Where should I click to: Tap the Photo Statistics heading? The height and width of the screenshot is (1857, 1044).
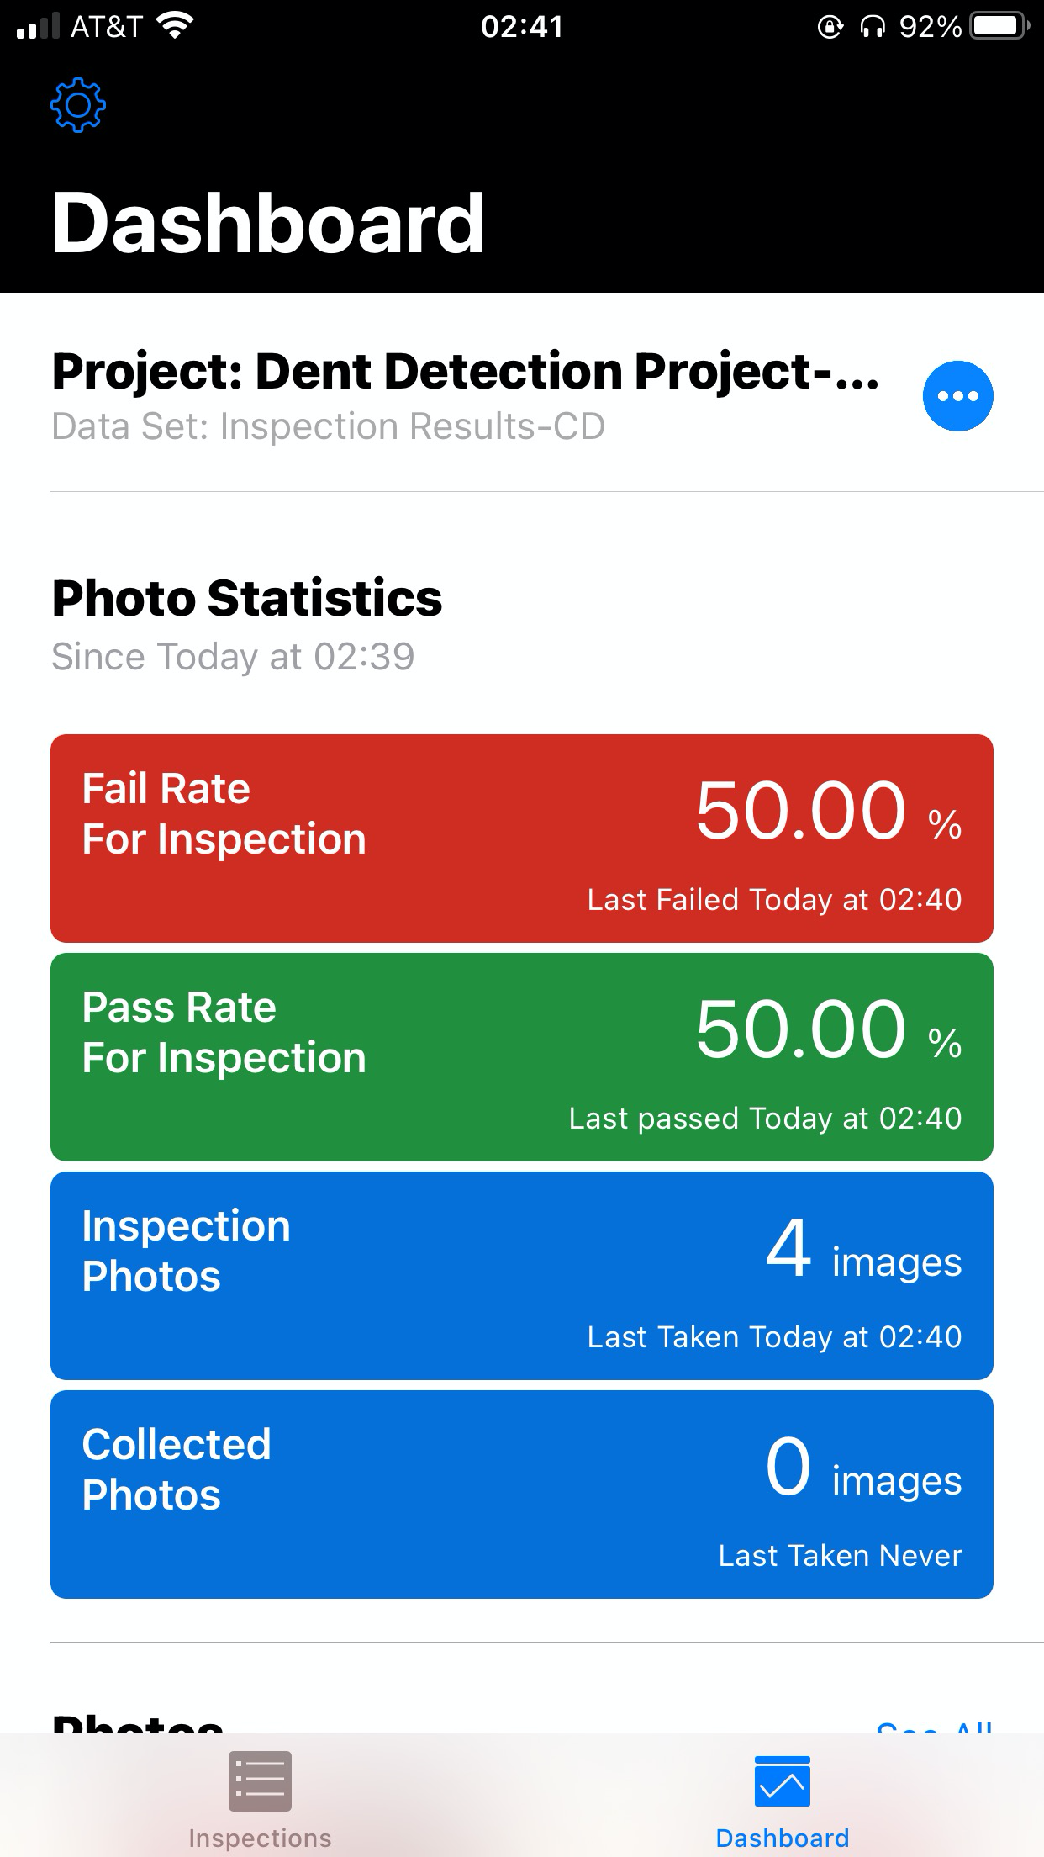247,598
